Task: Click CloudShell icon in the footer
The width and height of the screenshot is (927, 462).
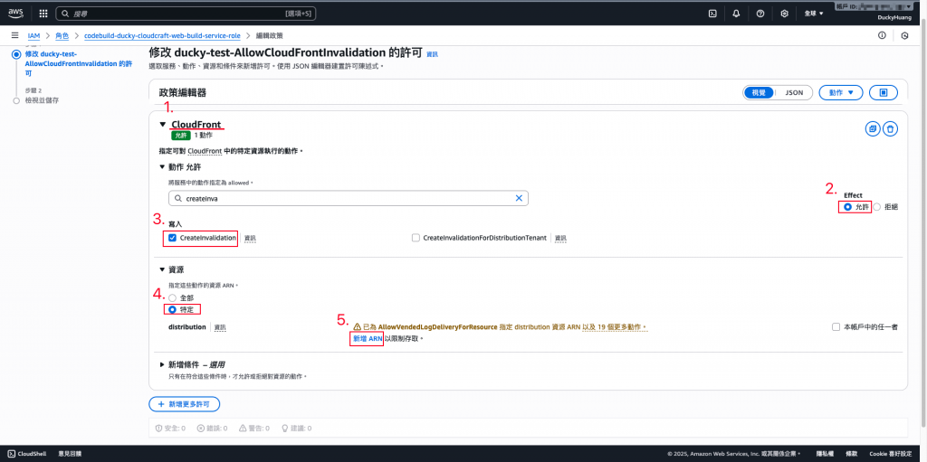Action: (x=12, y=454)
